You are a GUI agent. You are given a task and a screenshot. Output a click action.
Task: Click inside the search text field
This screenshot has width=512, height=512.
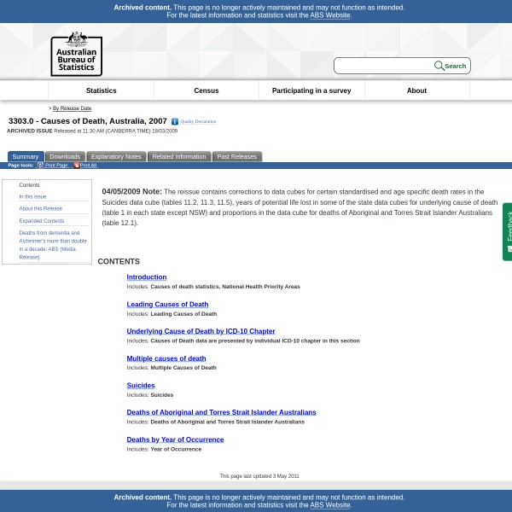(384, 66)
